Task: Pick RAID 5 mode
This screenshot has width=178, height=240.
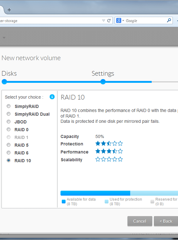Action: tap(9, 145)
